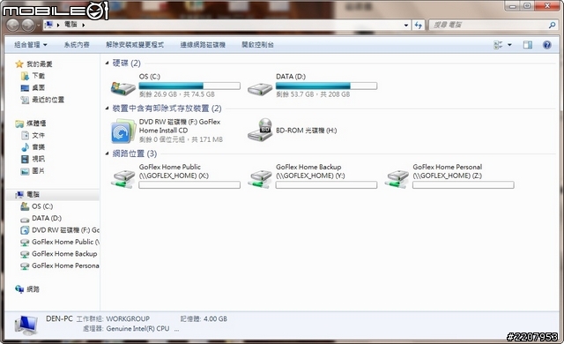Open GoFlex Home Public (X:) network drive icon

coord(122,179)
